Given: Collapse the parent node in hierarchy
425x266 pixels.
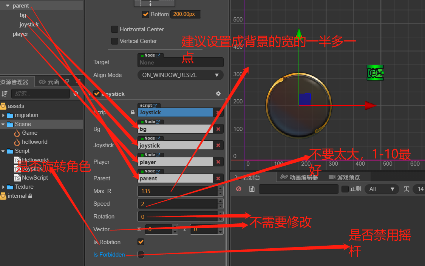Looking at the screenshot, I should [7, 6].
